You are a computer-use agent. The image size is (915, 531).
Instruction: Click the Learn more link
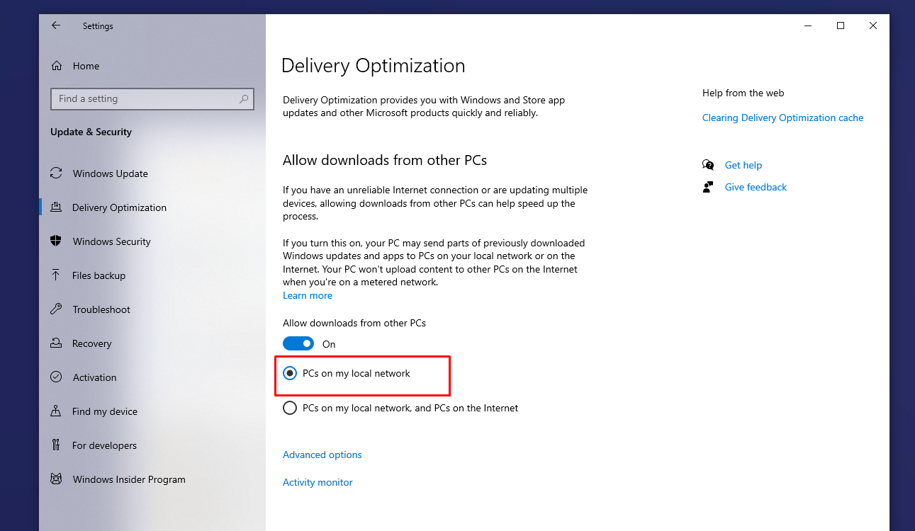[x=307, y=295]
